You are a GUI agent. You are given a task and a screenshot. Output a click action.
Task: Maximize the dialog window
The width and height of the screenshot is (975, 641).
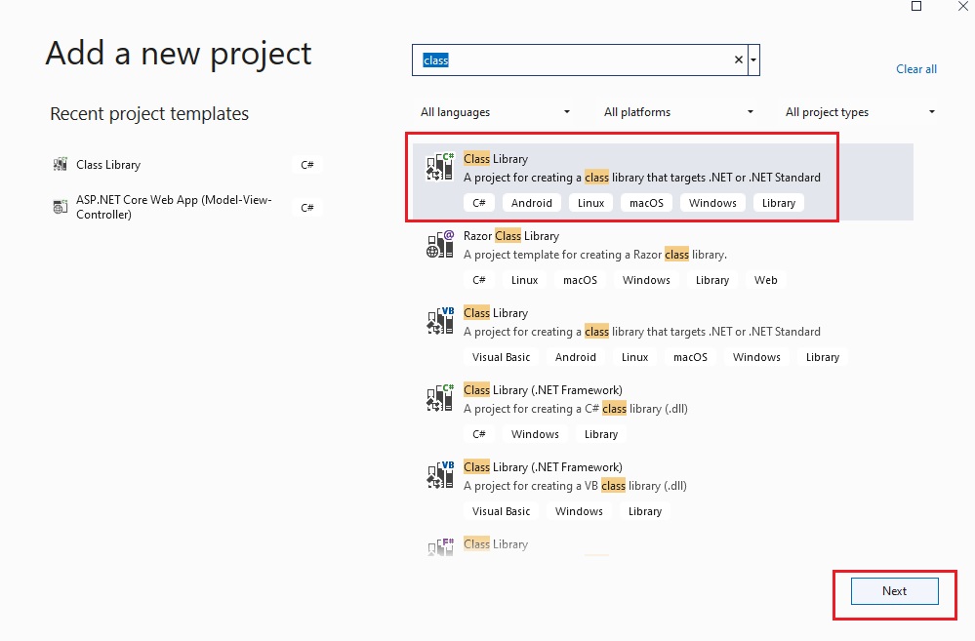pos(915,6)
